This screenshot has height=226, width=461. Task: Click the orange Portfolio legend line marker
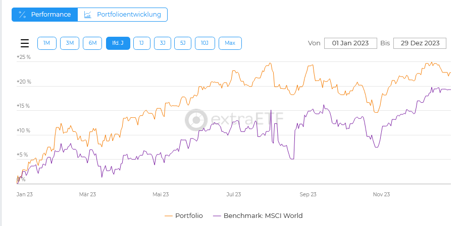coord(169,216)
